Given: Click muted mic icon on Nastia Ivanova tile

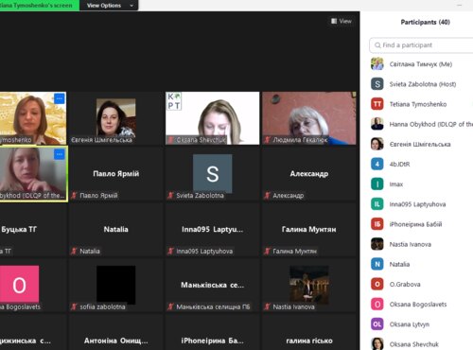Looking at the screenshot, I should pos(267,306).
